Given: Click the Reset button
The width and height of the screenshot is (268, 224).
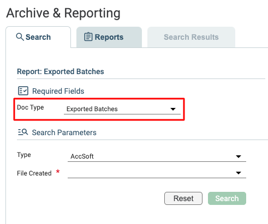Looking at the screenshot, I should point(183,198).
